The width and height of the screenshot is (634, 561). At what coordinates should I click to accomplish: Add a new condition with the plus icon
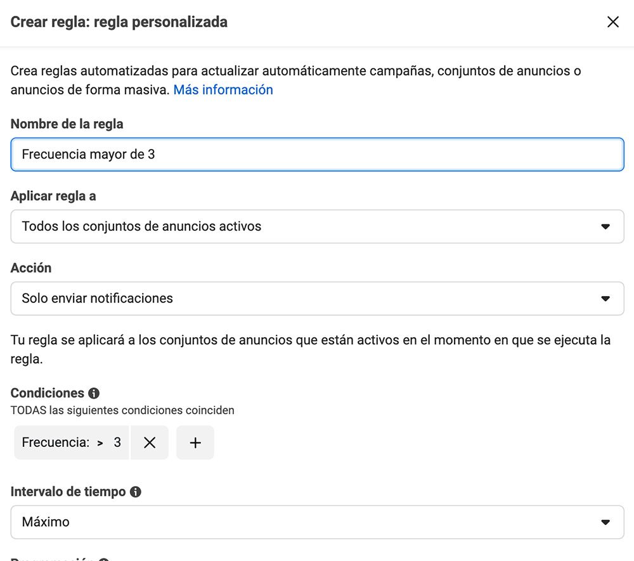[x=195, y=442]
